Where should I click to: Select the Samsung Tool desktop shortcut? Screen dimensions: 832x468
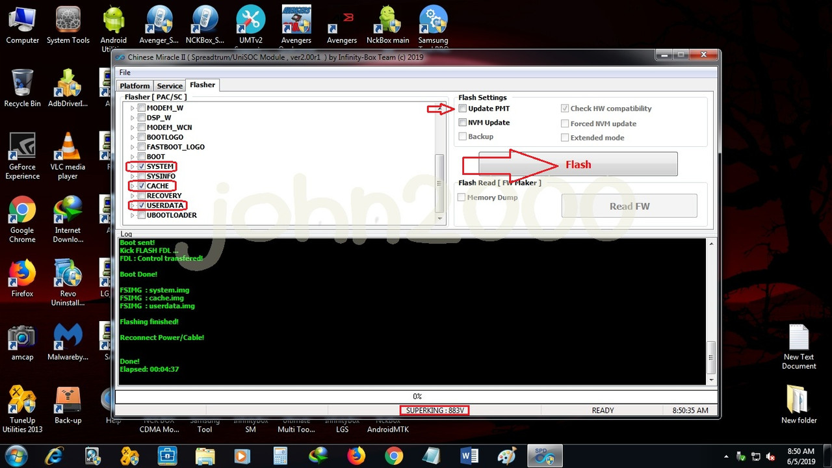(434, 26)
